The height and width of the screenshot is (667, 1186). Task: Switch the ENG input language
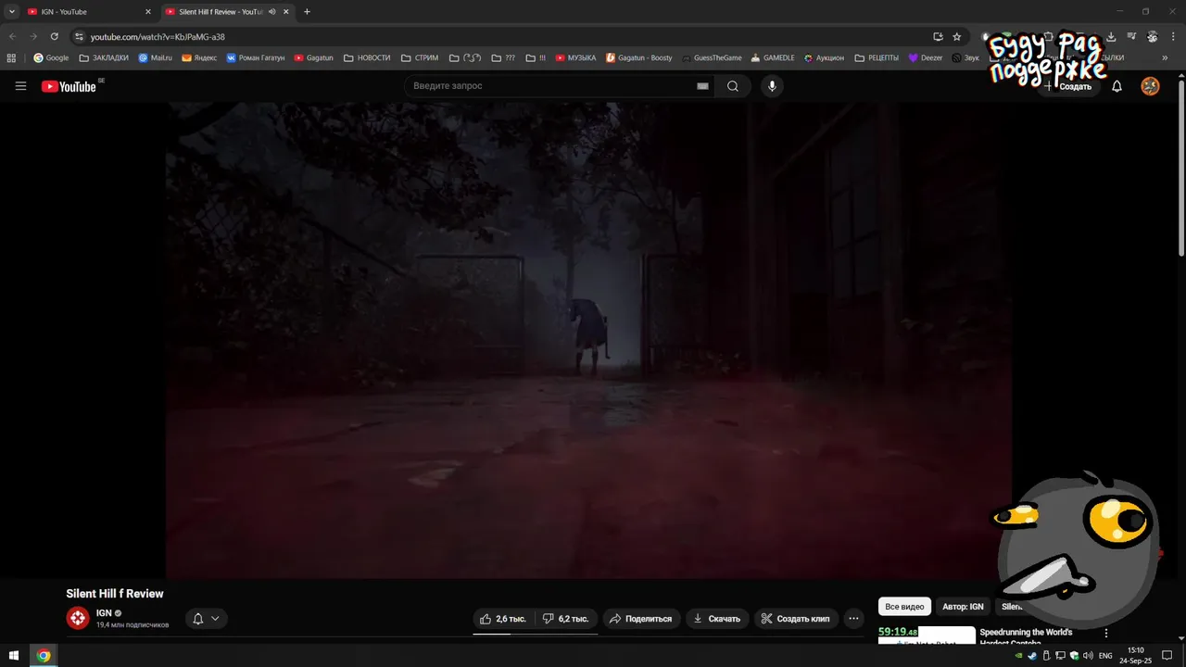[1105, 655]
